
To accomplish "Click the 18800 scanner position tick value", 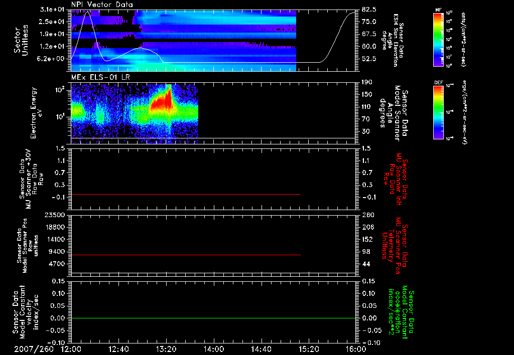I will (55, 227).
